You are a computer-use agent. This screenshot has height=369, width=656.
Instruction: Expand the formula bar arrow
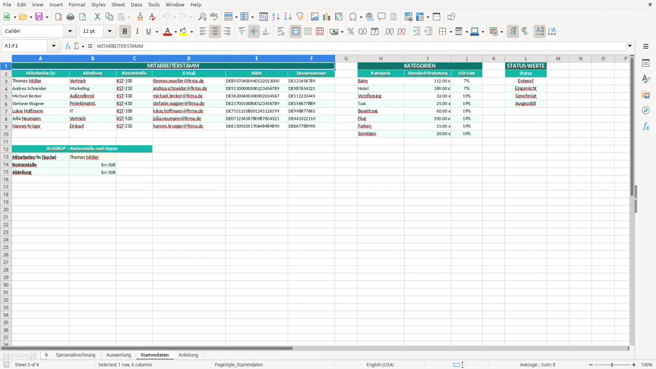coord(630,46)
